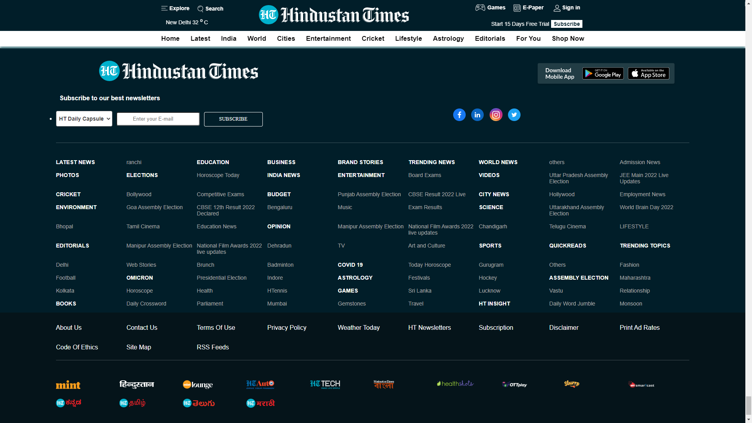Open the Facebook social icon
Image resolution: width=752 pixels, height=423 pixels.
[459, 115]
